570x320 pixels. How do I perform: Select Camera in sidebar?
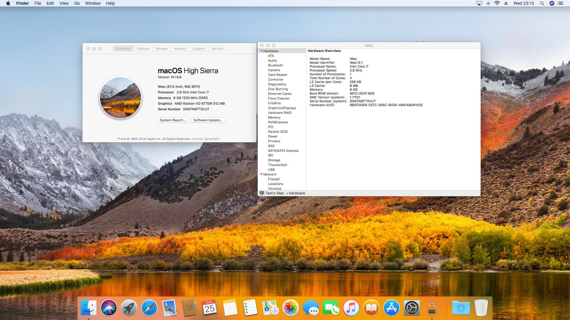click(274, 70)
